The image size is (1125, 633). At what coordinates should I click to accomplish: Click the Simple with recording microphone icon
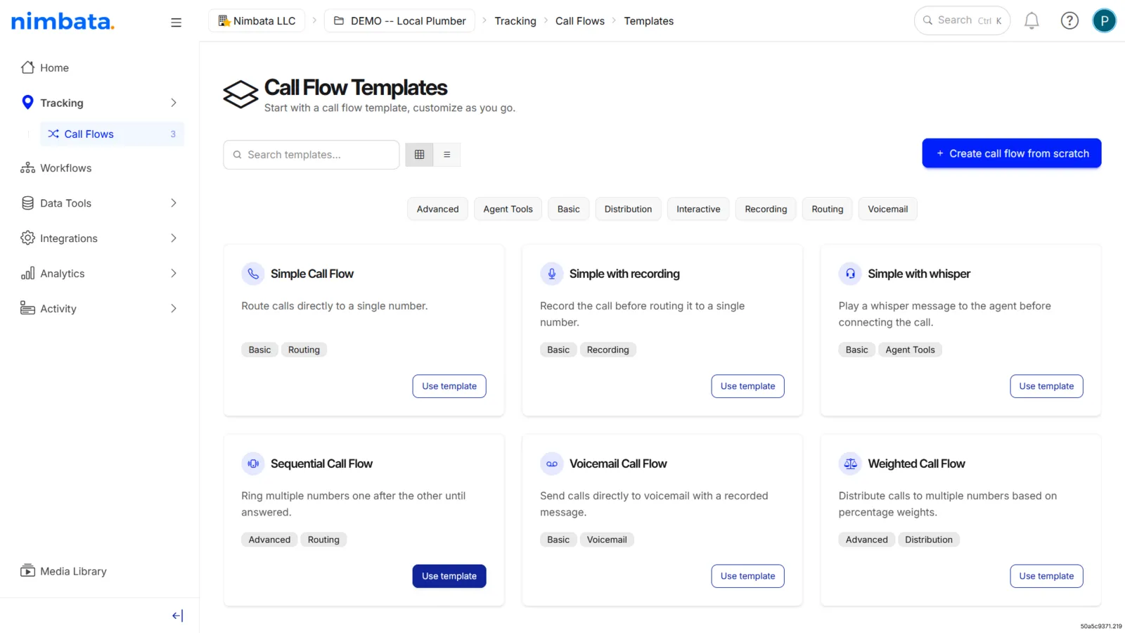point(552,274)
